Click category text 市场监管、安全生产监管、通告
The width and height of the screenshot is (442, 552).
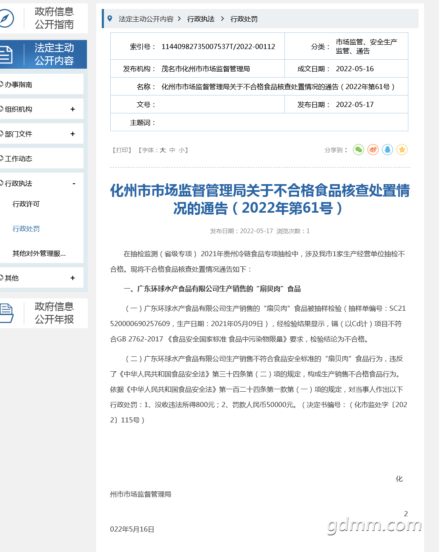tap(367, 46)
